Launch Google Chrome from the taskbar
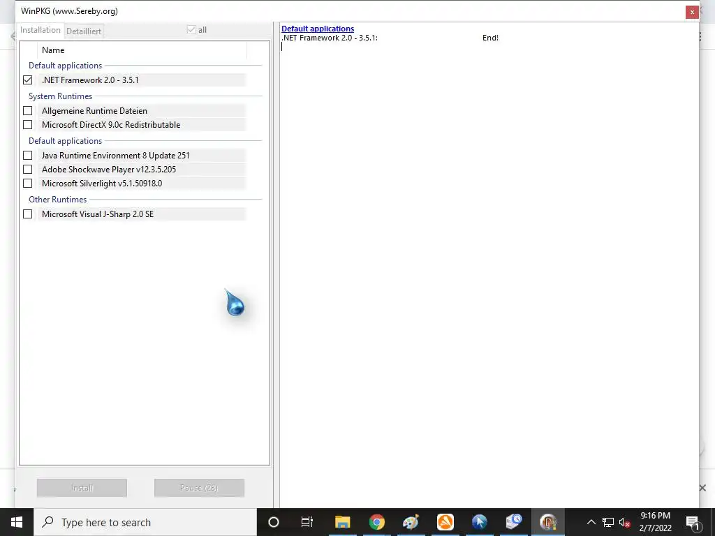This screenshot has height=536, width=715. pyautogui.click(x=376, y=522)
